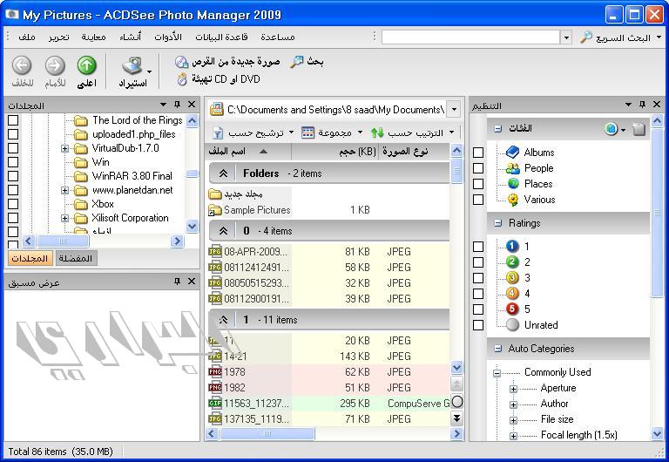Tick the rating 1 checkbox
The height and width of the screenshot is (462, 669).
pyautogui.click(x=478, y=247)
